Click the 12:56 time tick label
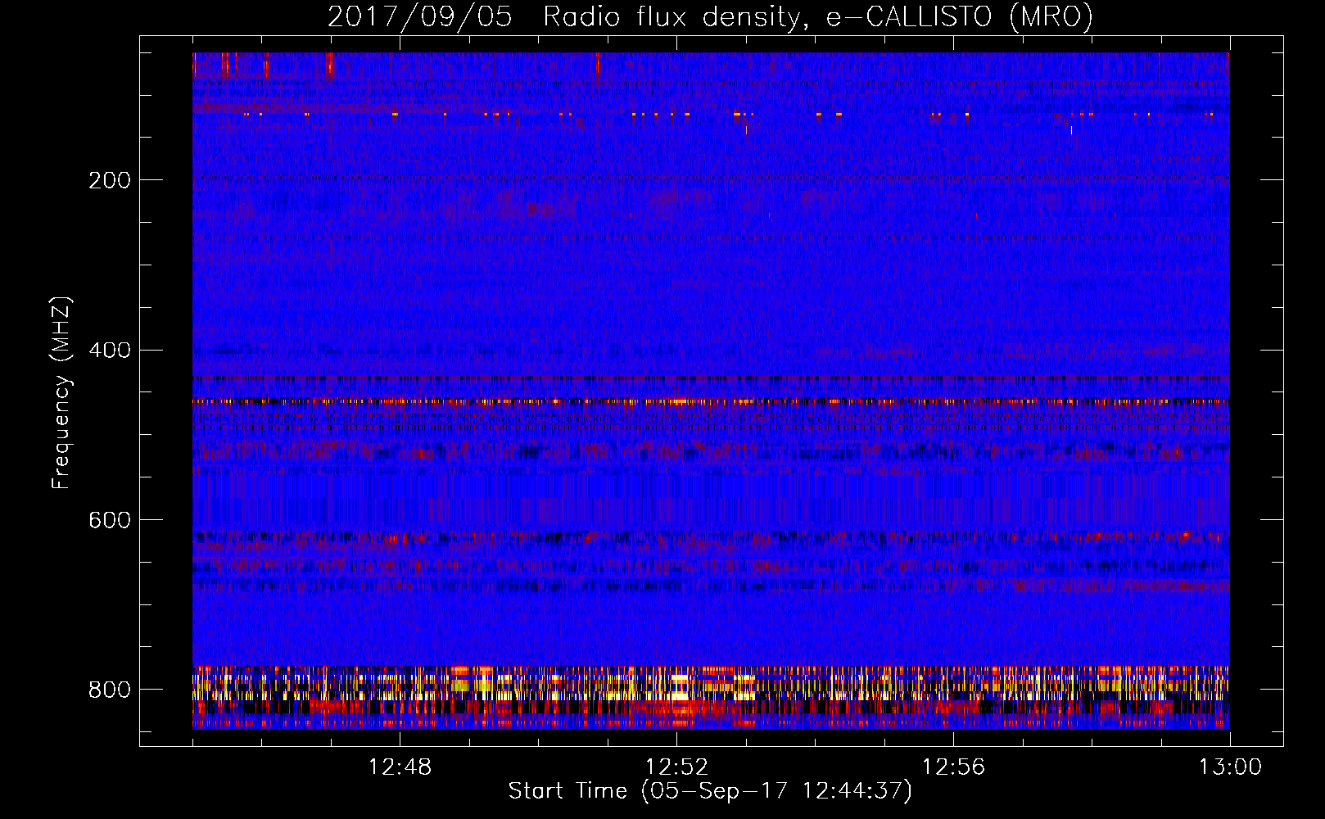 pos(953,767)
